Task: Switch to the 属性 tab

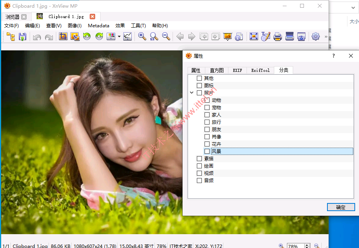Action: [x=196, y=70]
